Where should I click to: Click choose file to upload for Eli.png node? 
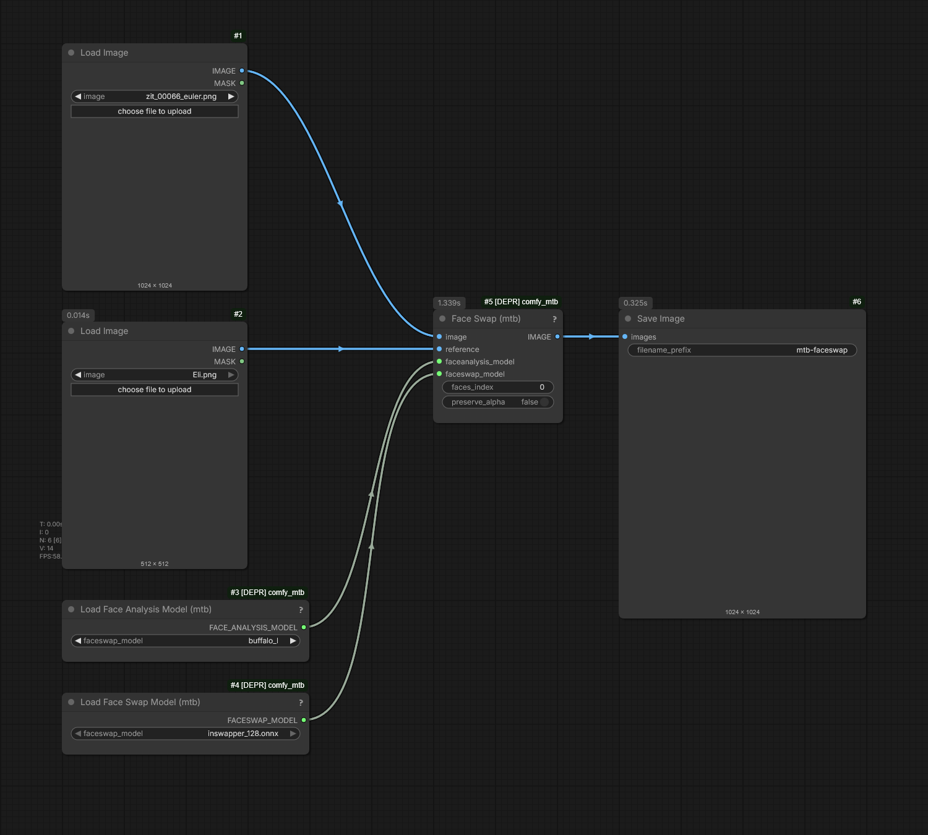(x=155, y=390)
